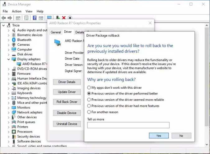
Task: Expand the Print queues node
Action: click(9, 122)
